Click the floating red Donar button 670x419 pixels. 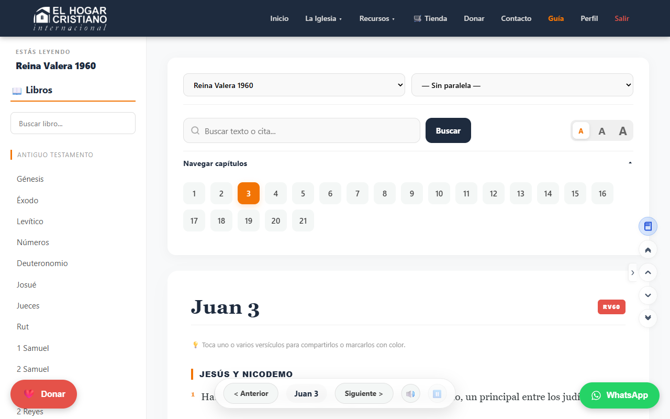click(43, 394)
